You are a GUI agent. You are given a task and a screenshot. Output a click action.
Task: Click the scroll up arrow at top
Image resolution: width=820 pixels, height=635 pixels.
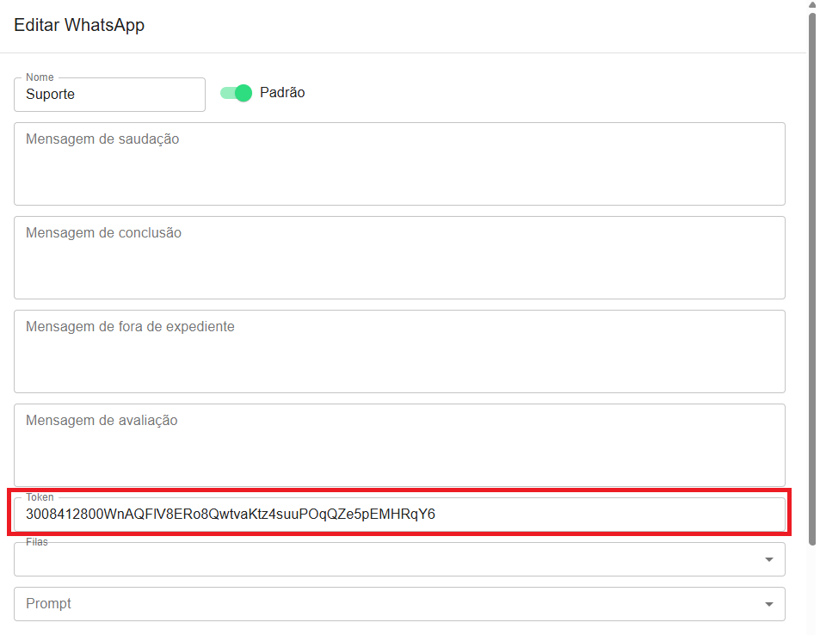[812, 4]
